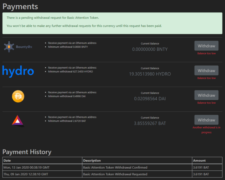This screenshot has width=225, height=180.
Task: Click the Withdraw button for HYDRO
Action: tap(206, 70)
